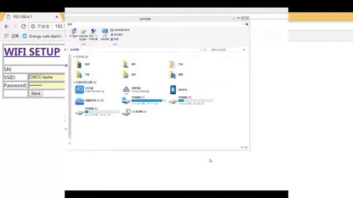The width and height of the screenshot is (353, 198).
Task: Click the Access media icon in Explorer ribbon
Action: (x=73, y=33)
